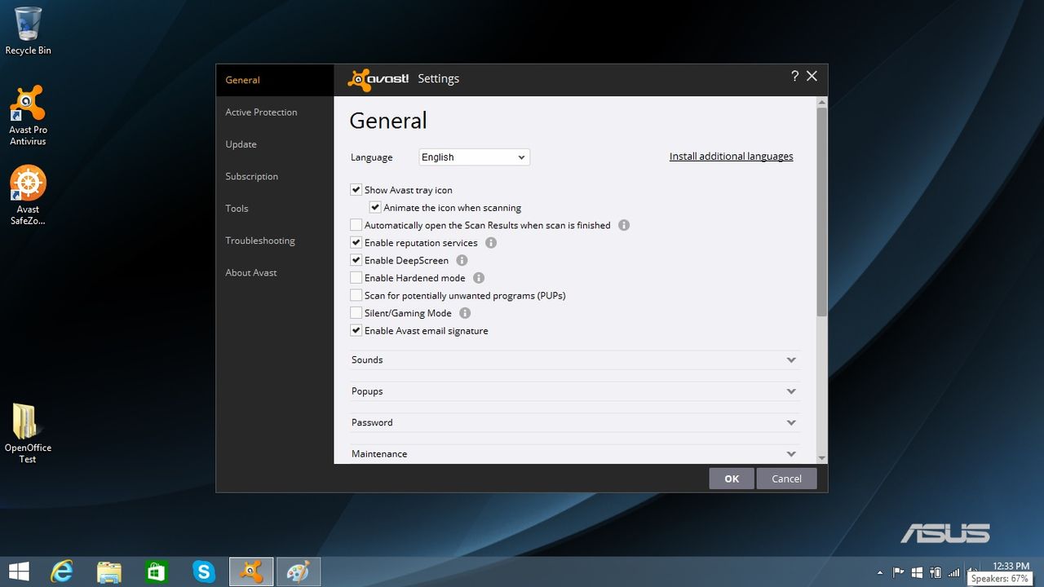
Task: Show info about Silent/Gaming Mode
Action: pyautogui.click(x=465, y=313)
